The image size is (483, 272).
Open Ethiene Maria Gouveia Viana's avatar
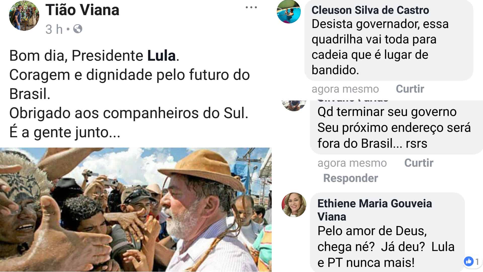tap(294, 205)
